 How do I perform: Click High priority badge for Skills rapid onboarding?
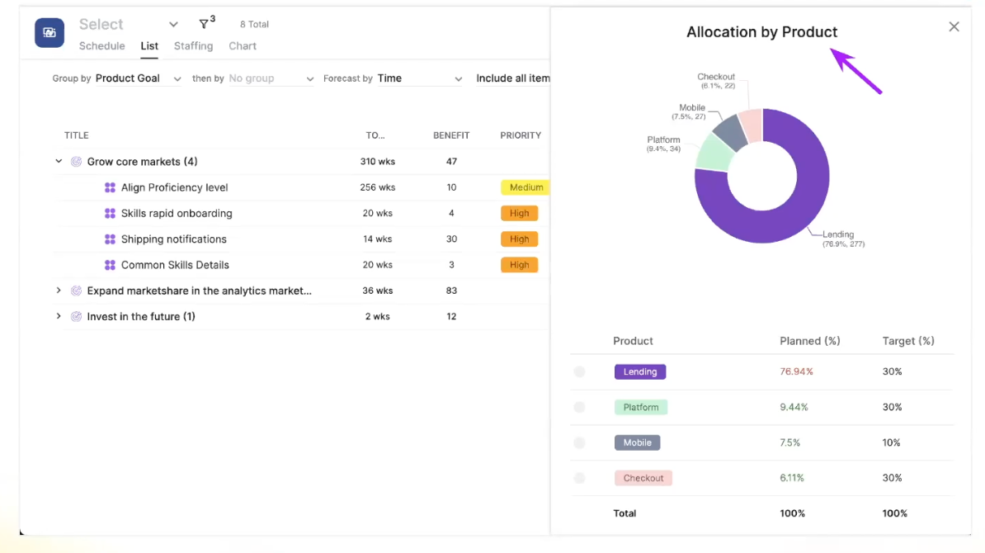[x=519, y=213]
